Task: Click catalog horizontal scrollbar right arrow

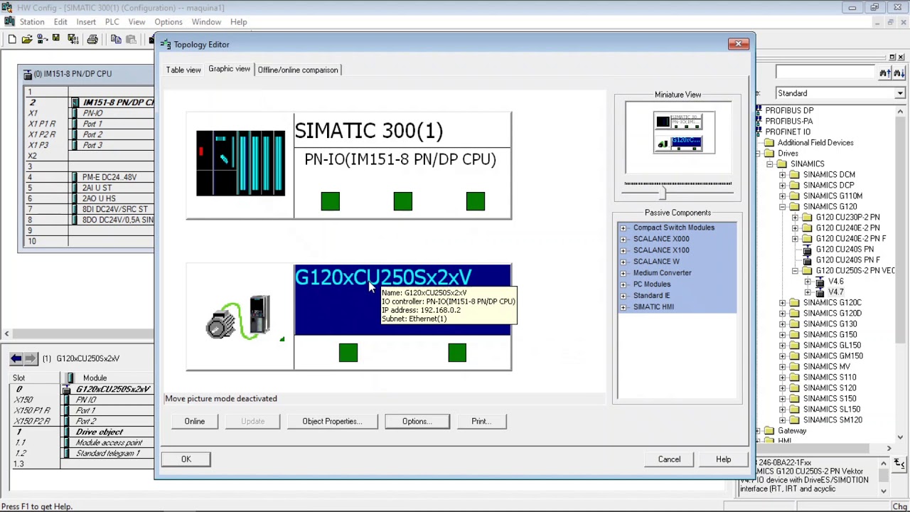Action: pyautogui.click(x=889, y=449)
